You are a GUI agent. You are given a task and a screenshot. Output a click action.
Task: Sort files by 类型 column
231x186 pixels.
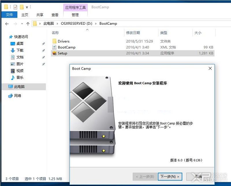[164, 33]
